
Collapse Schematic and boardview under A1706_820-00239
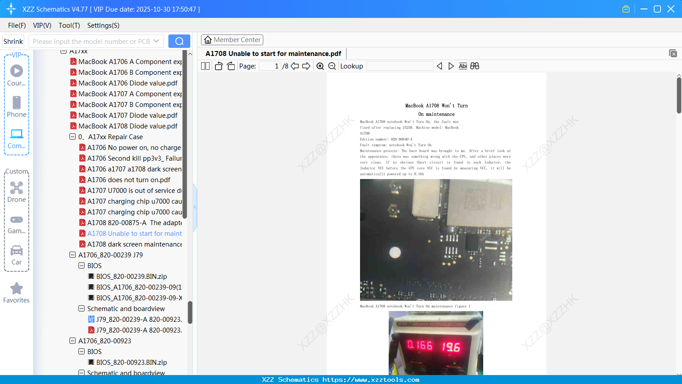point(81,309)
